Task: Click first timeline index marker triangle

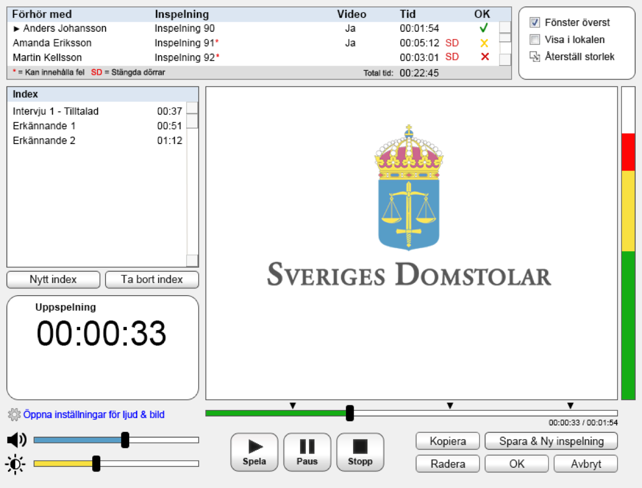Action: pyautogui.click(x=293, y=406)
